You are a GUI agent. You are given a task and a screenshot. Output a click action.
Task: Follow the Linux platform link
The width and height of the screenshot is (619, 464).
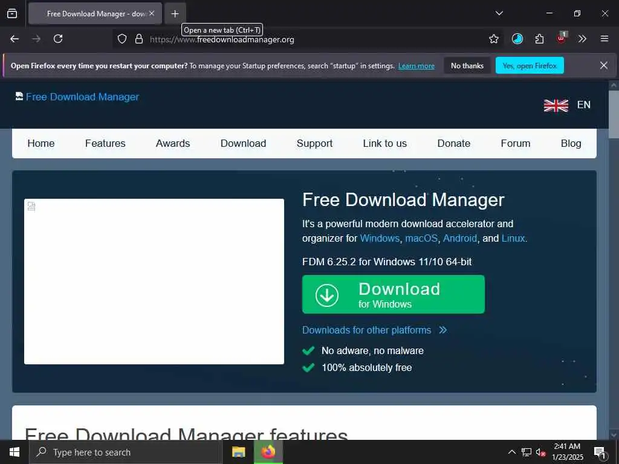click(513, 238)
